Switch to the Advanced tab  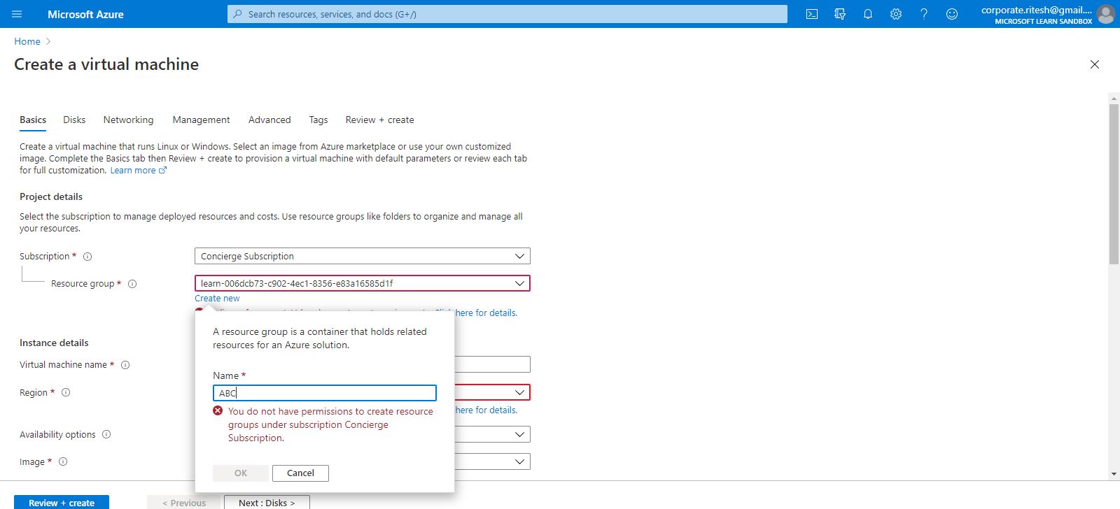coord(269,120)
